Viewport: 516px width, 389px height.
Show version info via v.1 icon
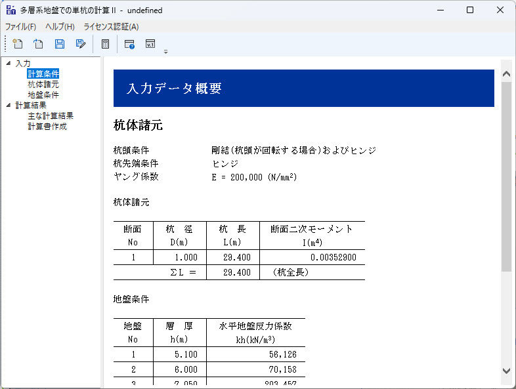coord(150,44)
